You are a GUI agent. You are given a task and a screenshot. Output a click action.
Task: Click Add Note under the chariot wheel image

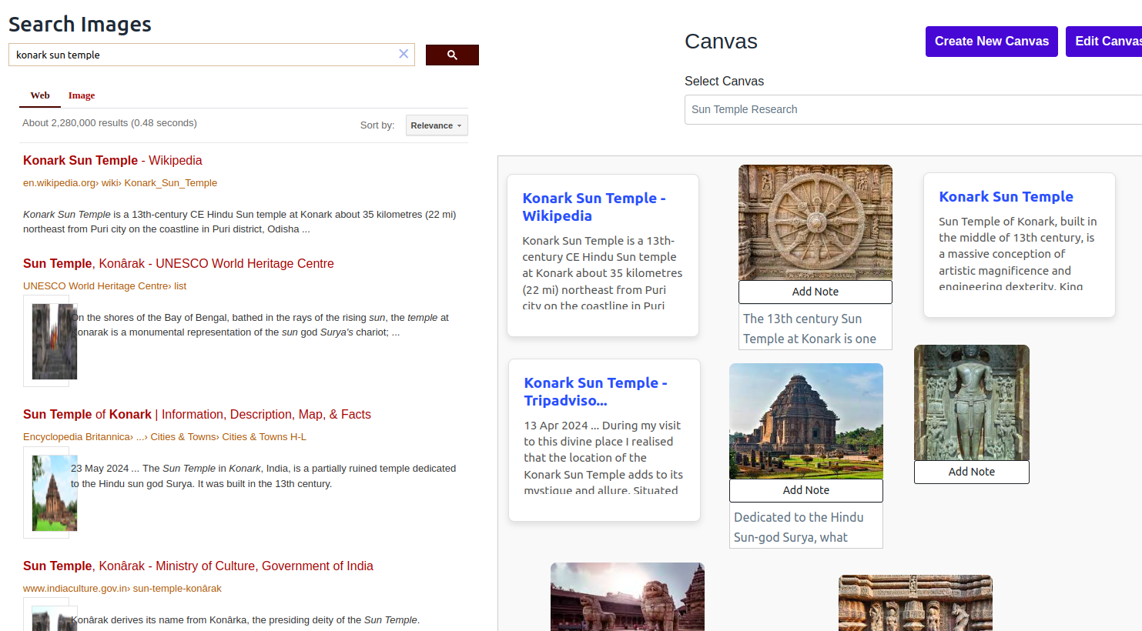click(x=815, y=292)
